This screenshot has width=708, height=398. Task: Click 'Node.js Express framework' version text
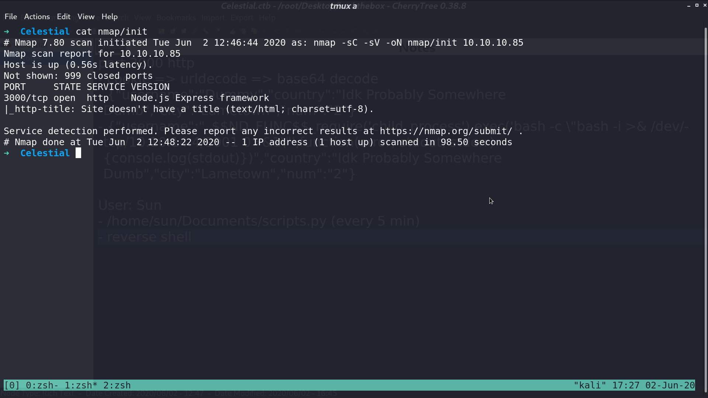tap(200, 98)
